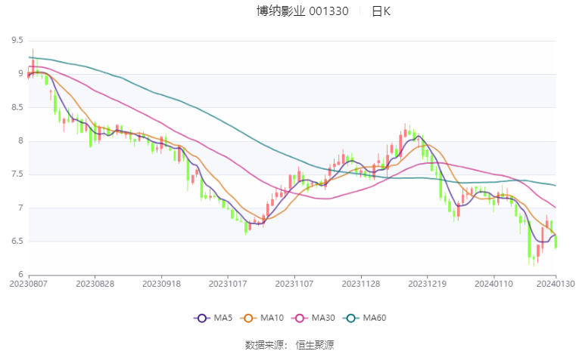Image resolution: width=579 pixels, height=351 pixels.
Task: Click the 8 y-axis price label
Action: pyautogui.click(x=20, y=140)
